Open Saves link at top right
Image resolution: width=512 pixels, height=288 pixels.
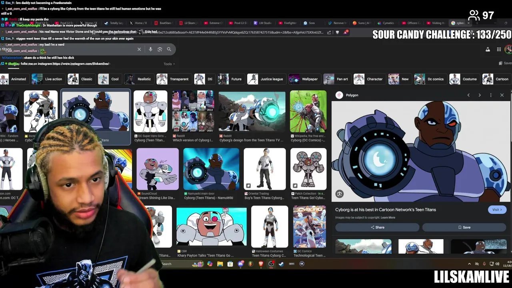[506, 63]
